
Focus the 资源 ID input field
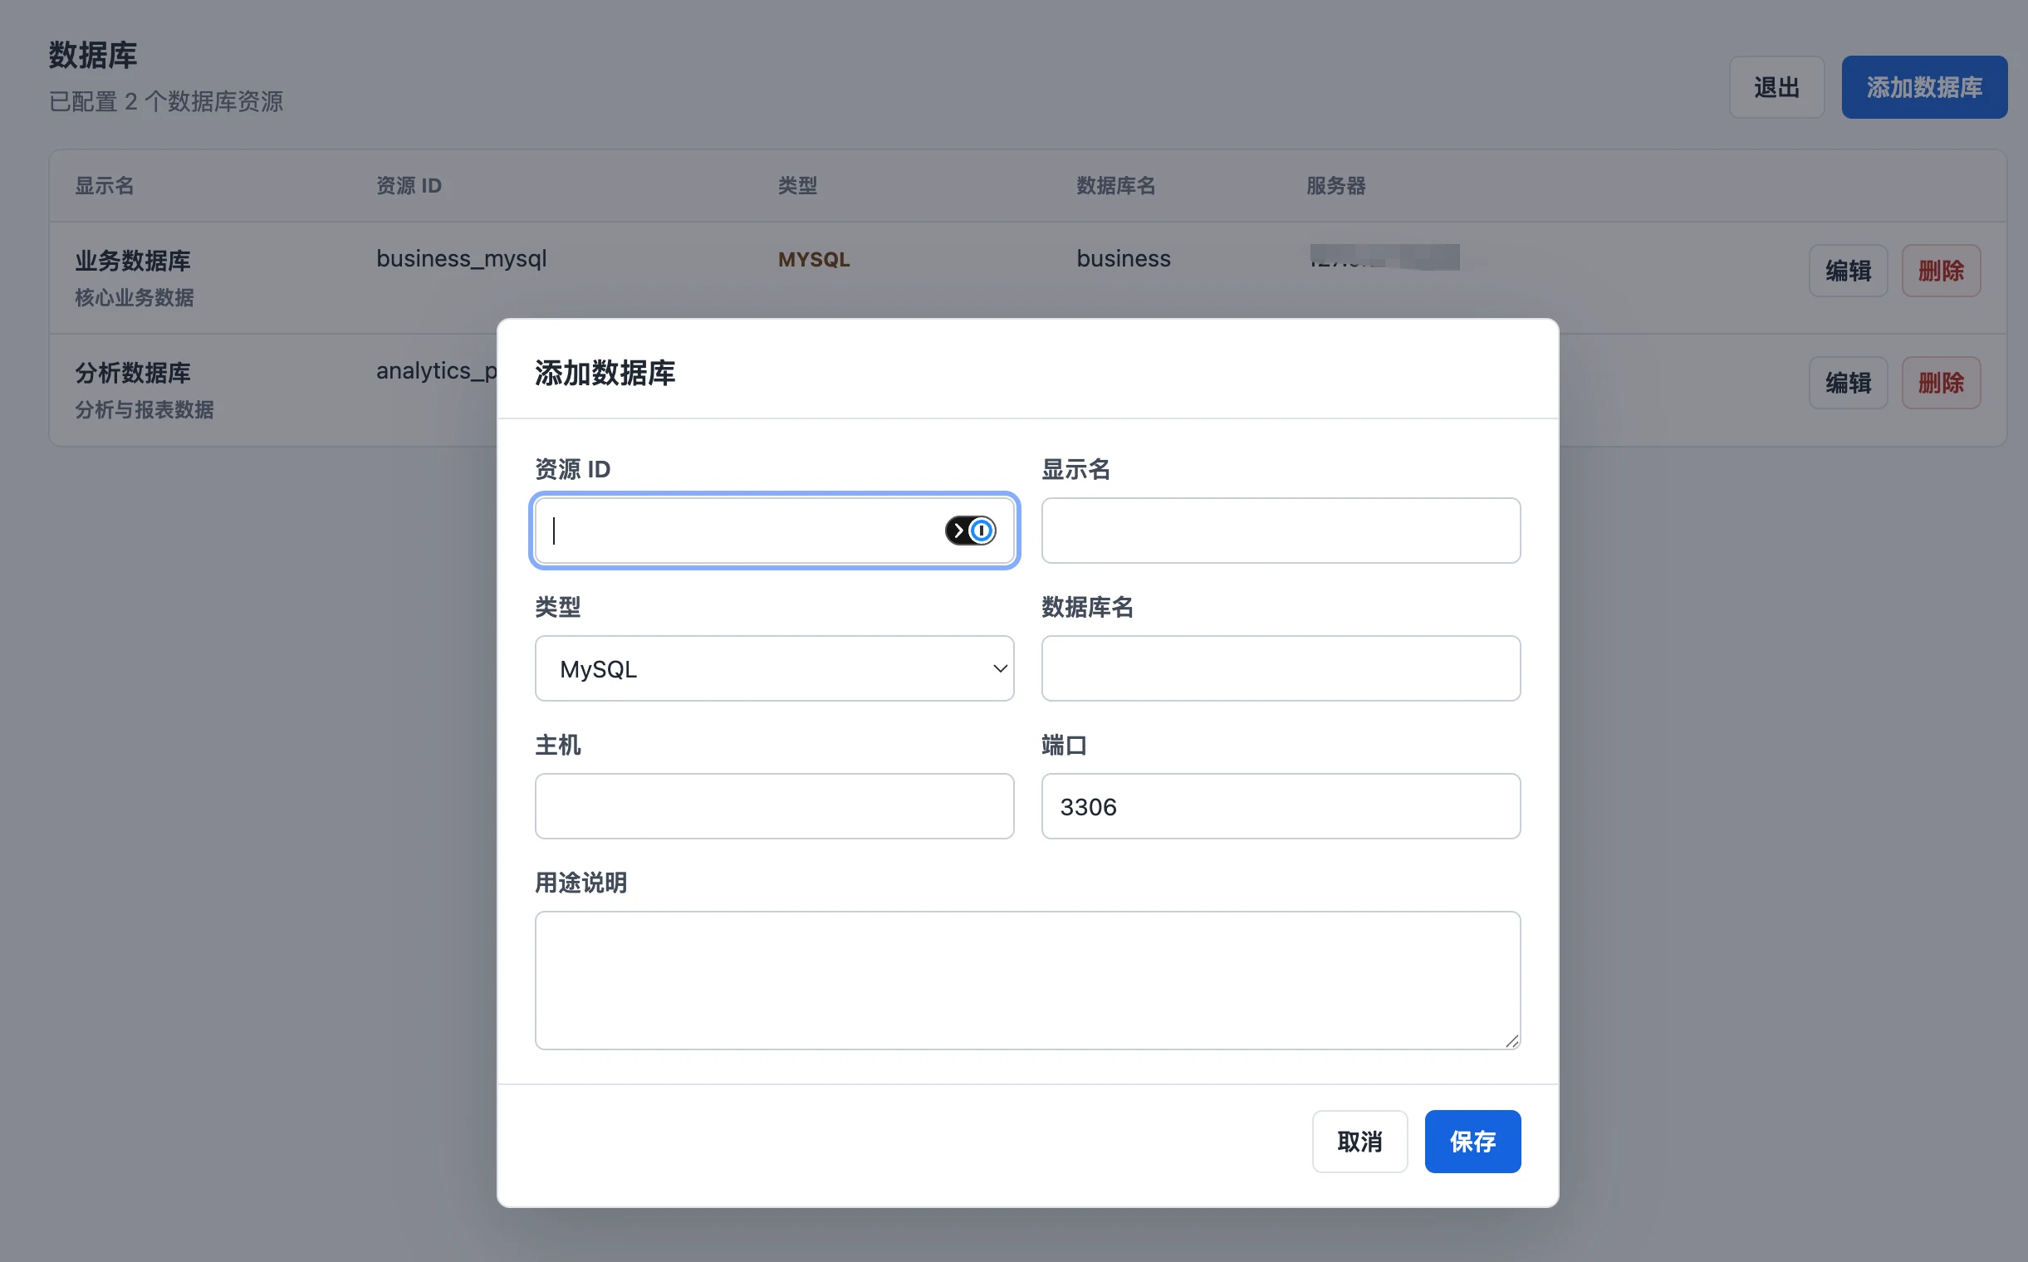click(774, 531)
